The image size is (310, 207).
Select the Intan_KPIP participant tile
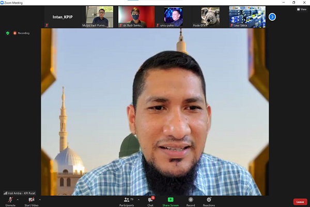62,17
